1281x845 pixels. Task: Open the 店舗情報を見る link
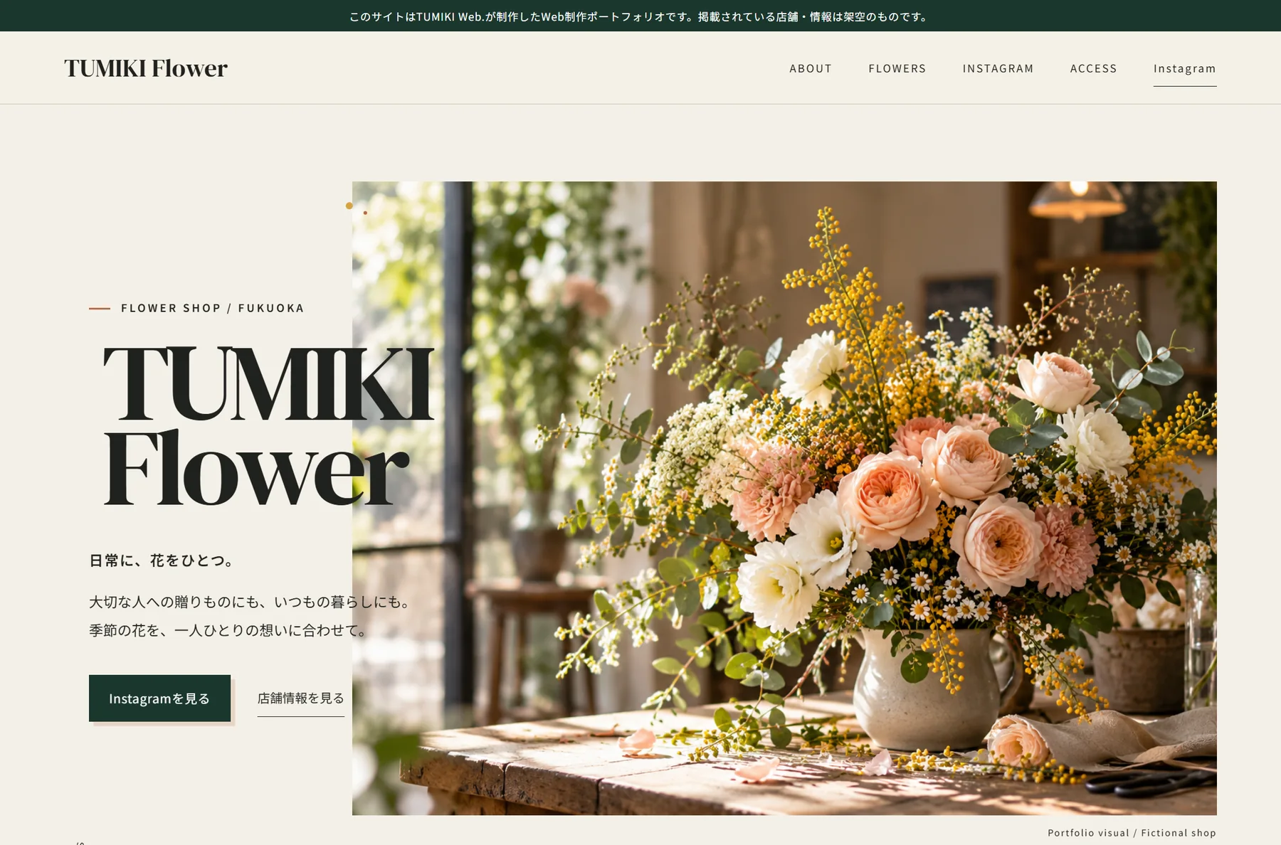pos(301,698)
